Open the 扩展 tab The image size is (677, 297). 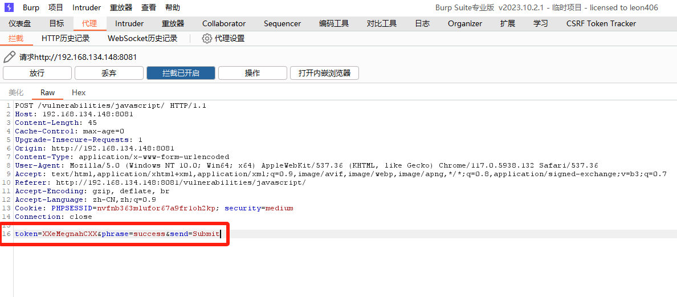pos(508,24)
